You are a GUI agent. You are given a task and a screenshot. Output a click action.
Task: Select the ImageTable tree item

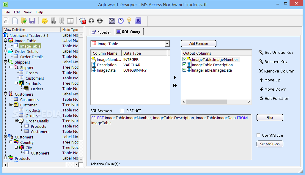[30, 46]
